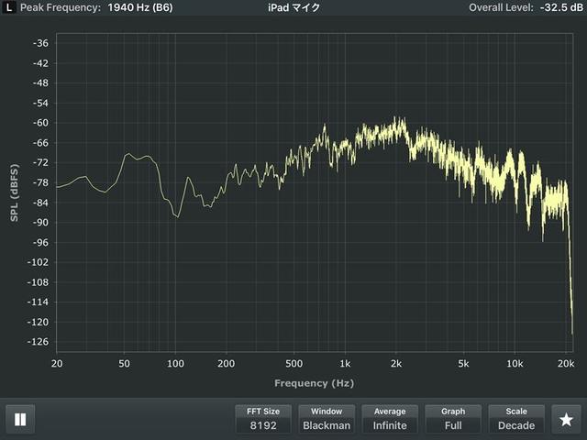
Task: Open the Window Blackman selector
Action: click(x=327, y=419)
